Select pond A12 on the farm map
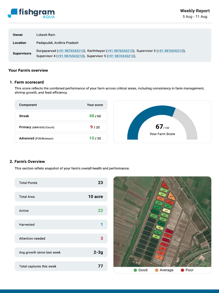The image size is (219, 293). pyautogui.click(x=157, y=207)
